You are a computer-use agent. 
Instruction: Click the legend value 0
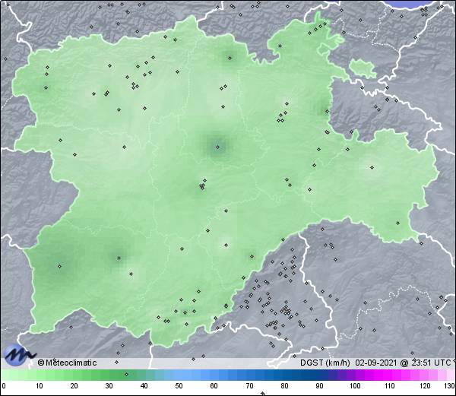click(4, 386)
